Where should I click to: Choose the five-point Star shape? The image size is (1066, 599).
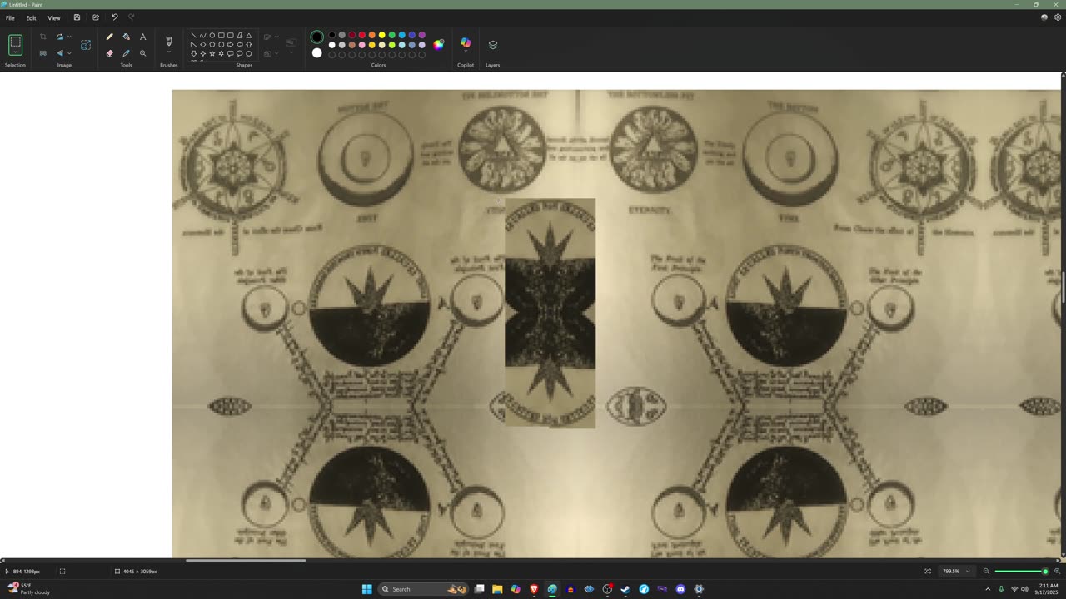212,53
